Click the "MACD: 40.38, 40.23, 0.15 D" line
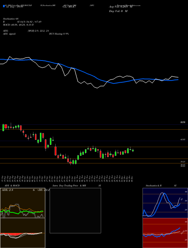The width and height of the screenshot is (188, 248). [x=18, y=25]
